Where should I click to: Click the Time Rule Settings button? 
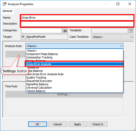(64, 95)
